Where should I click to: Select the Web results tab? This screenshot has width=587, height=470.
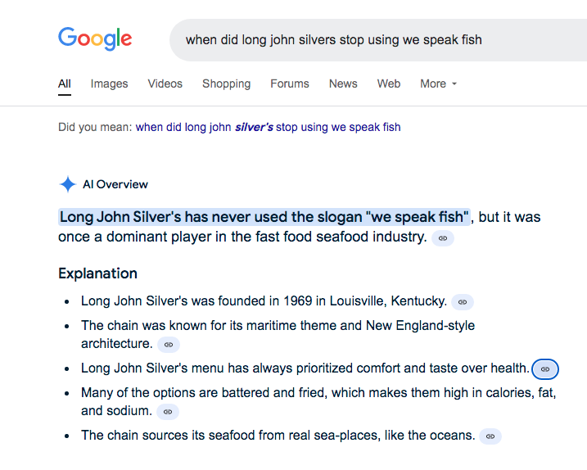pyautogui.click(x=389, y=84)
